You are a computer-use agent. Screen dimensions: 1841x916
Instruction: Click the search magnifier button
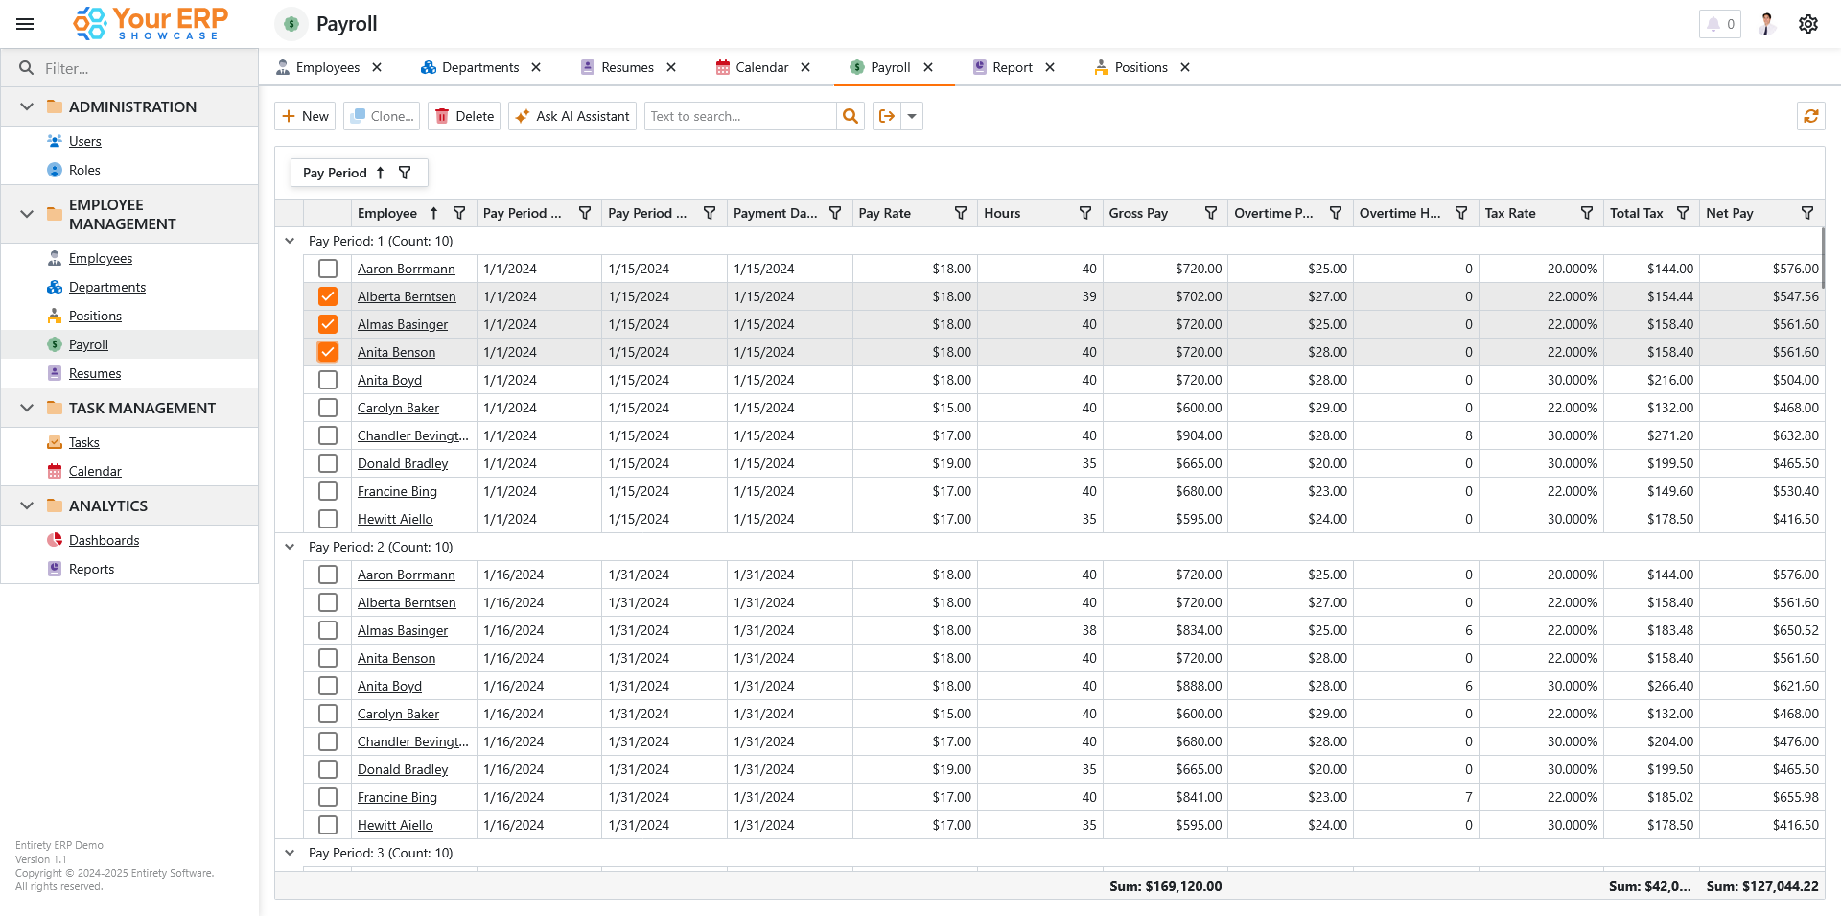(850, 116)
